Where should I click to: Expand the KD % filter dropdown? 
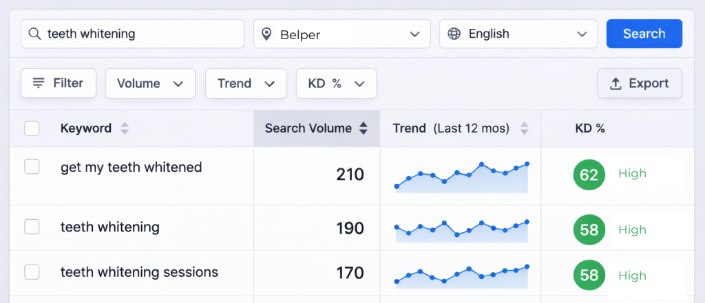[336, 84]
